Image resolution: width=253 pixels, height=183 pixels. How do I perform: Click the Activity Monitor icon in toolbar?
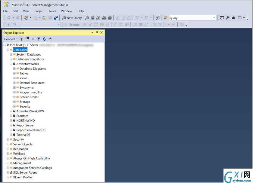click(158, 18)
